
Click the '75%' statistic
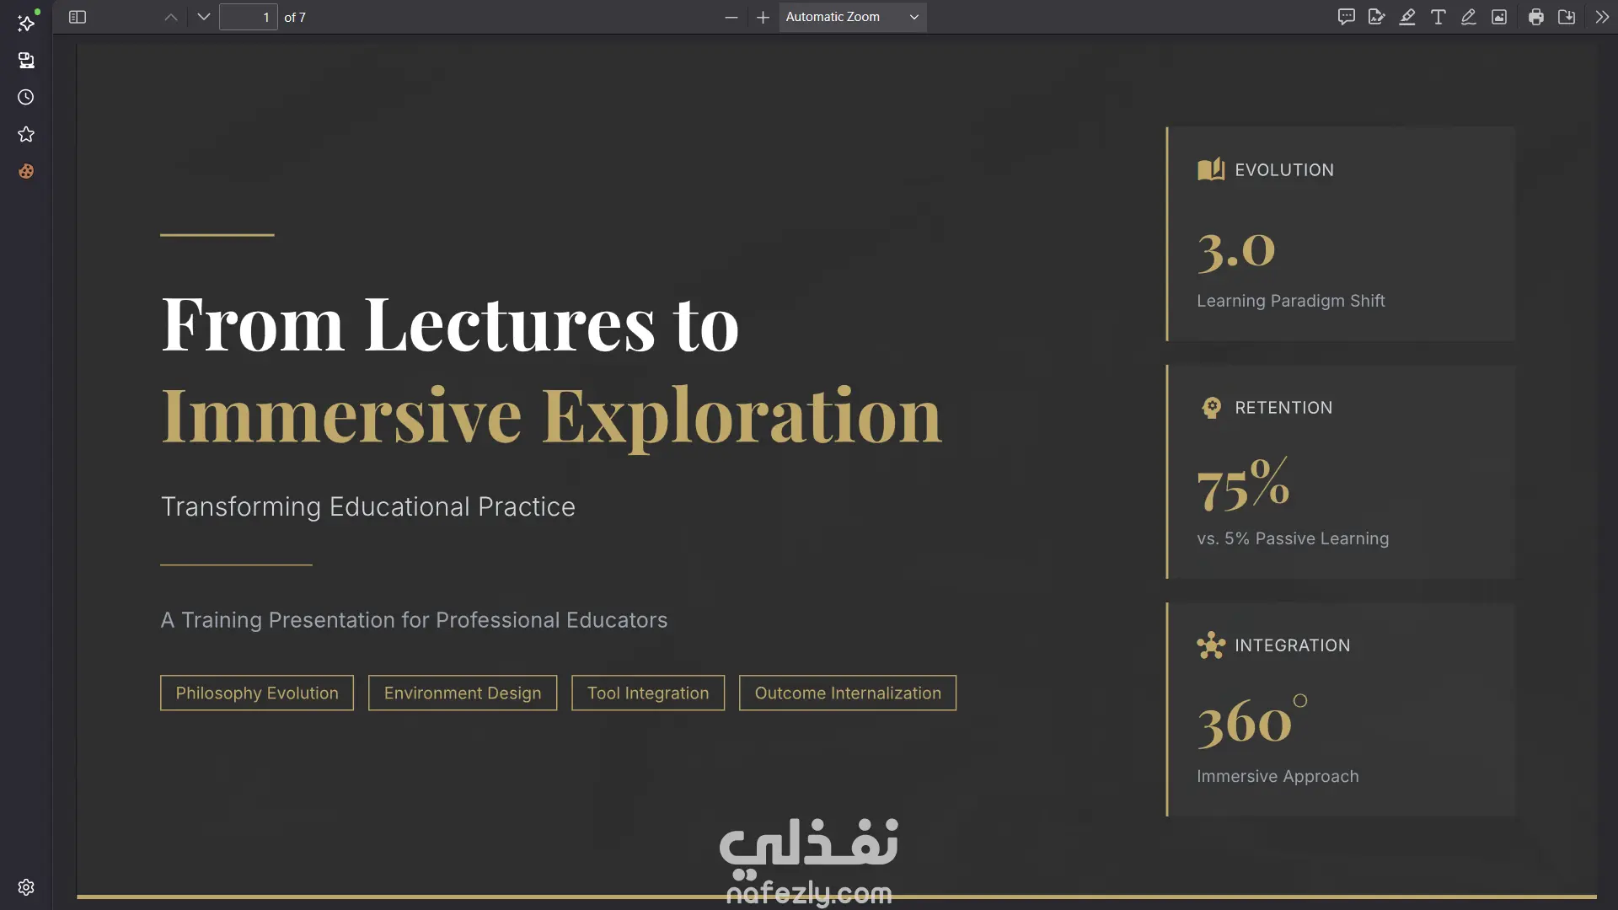click(x=1243, y=484)
